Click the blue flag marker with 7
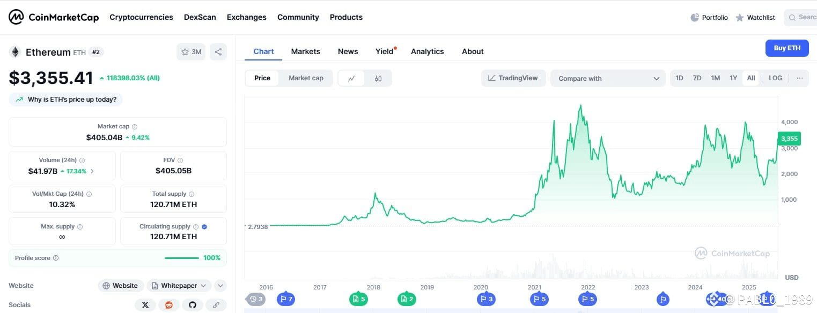Viewport: 817px width, 313px height. click(x=286, y=299)
